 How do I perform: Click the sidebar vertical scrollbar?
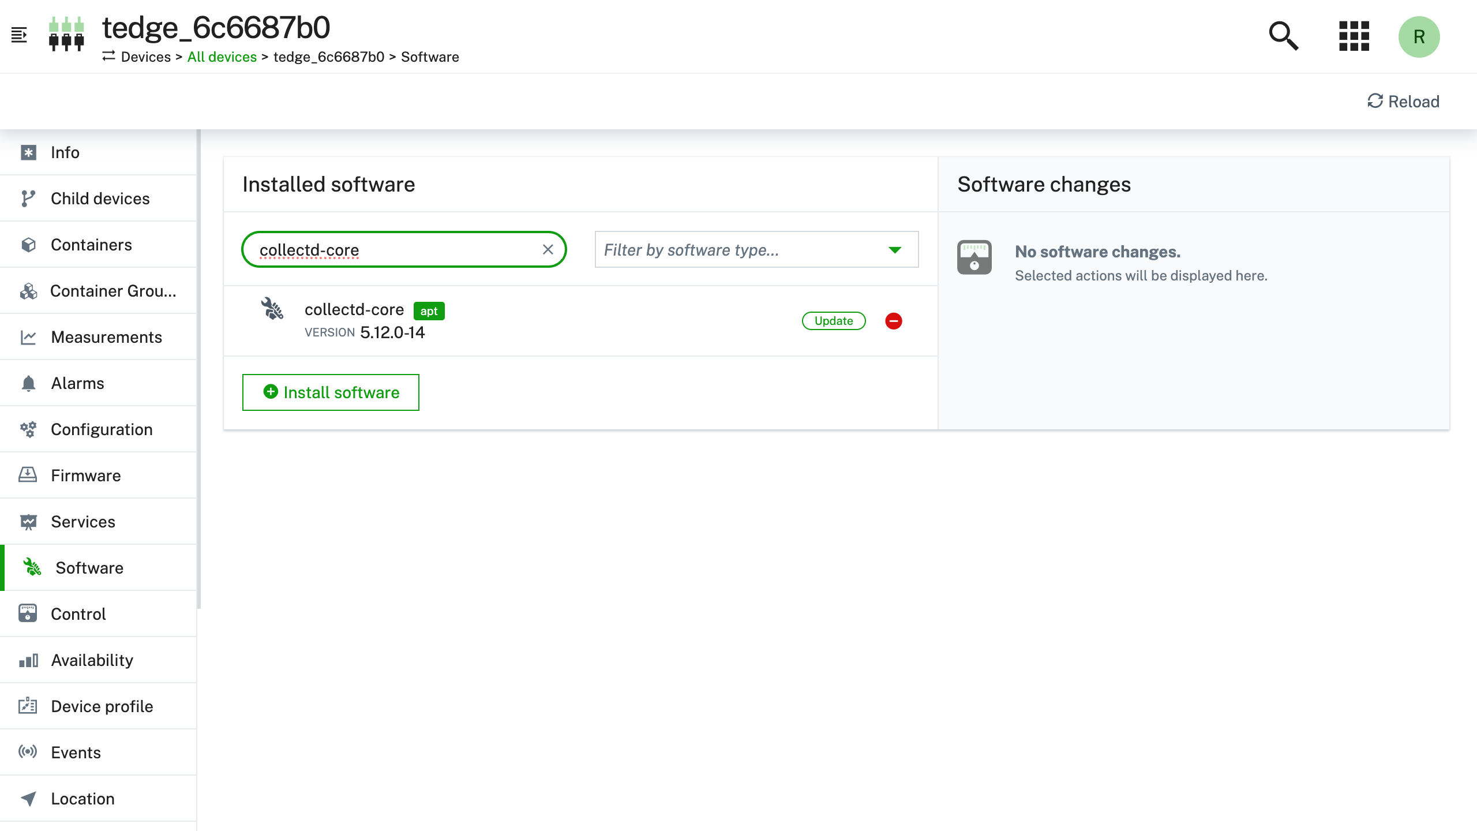(x=198, y=369)
